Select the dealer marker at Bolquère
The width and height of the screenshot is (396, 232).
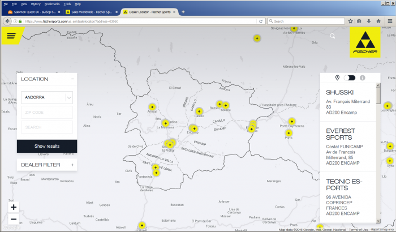390,146
